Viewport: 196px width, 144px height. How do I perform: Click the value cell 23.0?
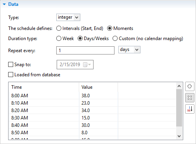click(99, 103)
